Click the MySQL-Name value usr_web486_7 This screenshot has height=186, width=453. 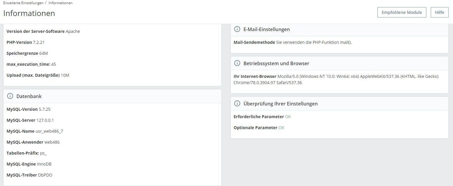[49, 131]
